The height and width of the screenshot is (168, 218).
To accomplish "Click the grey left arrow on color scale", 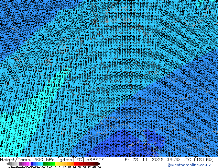I will [8, 164].
